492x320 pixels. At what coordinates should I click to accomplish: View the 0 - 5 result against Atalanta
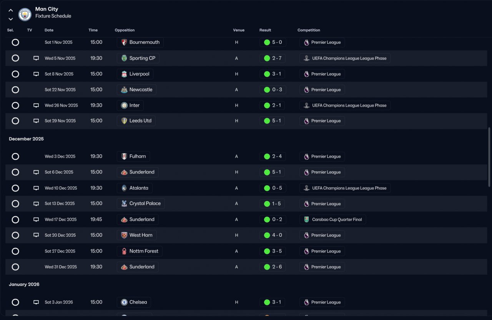(x=273, y=188)
